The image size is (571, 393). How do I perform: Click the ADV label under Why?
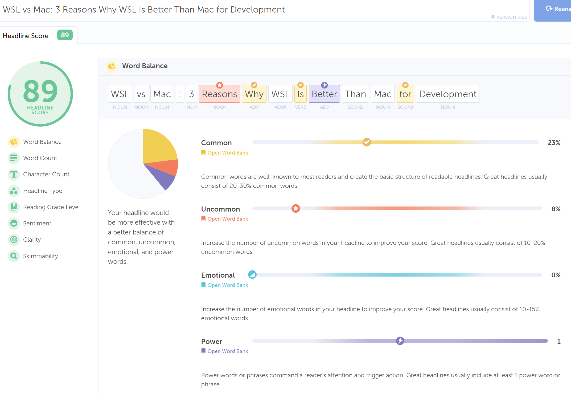tap(254, 107)
